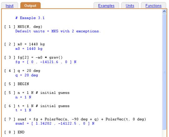The height and width of the screenshot is (137, 169).
Task: Open the Examples tab
Action: tap(106, 6)
